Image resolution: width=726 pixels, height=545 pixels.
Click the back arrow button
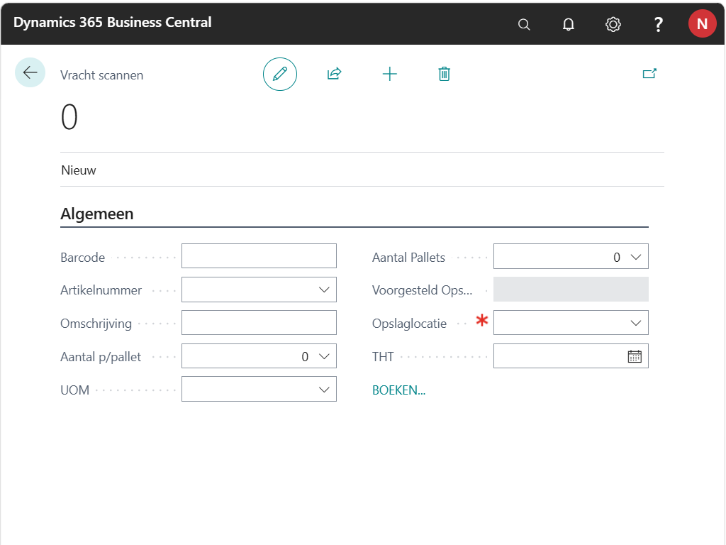point(30,72)
